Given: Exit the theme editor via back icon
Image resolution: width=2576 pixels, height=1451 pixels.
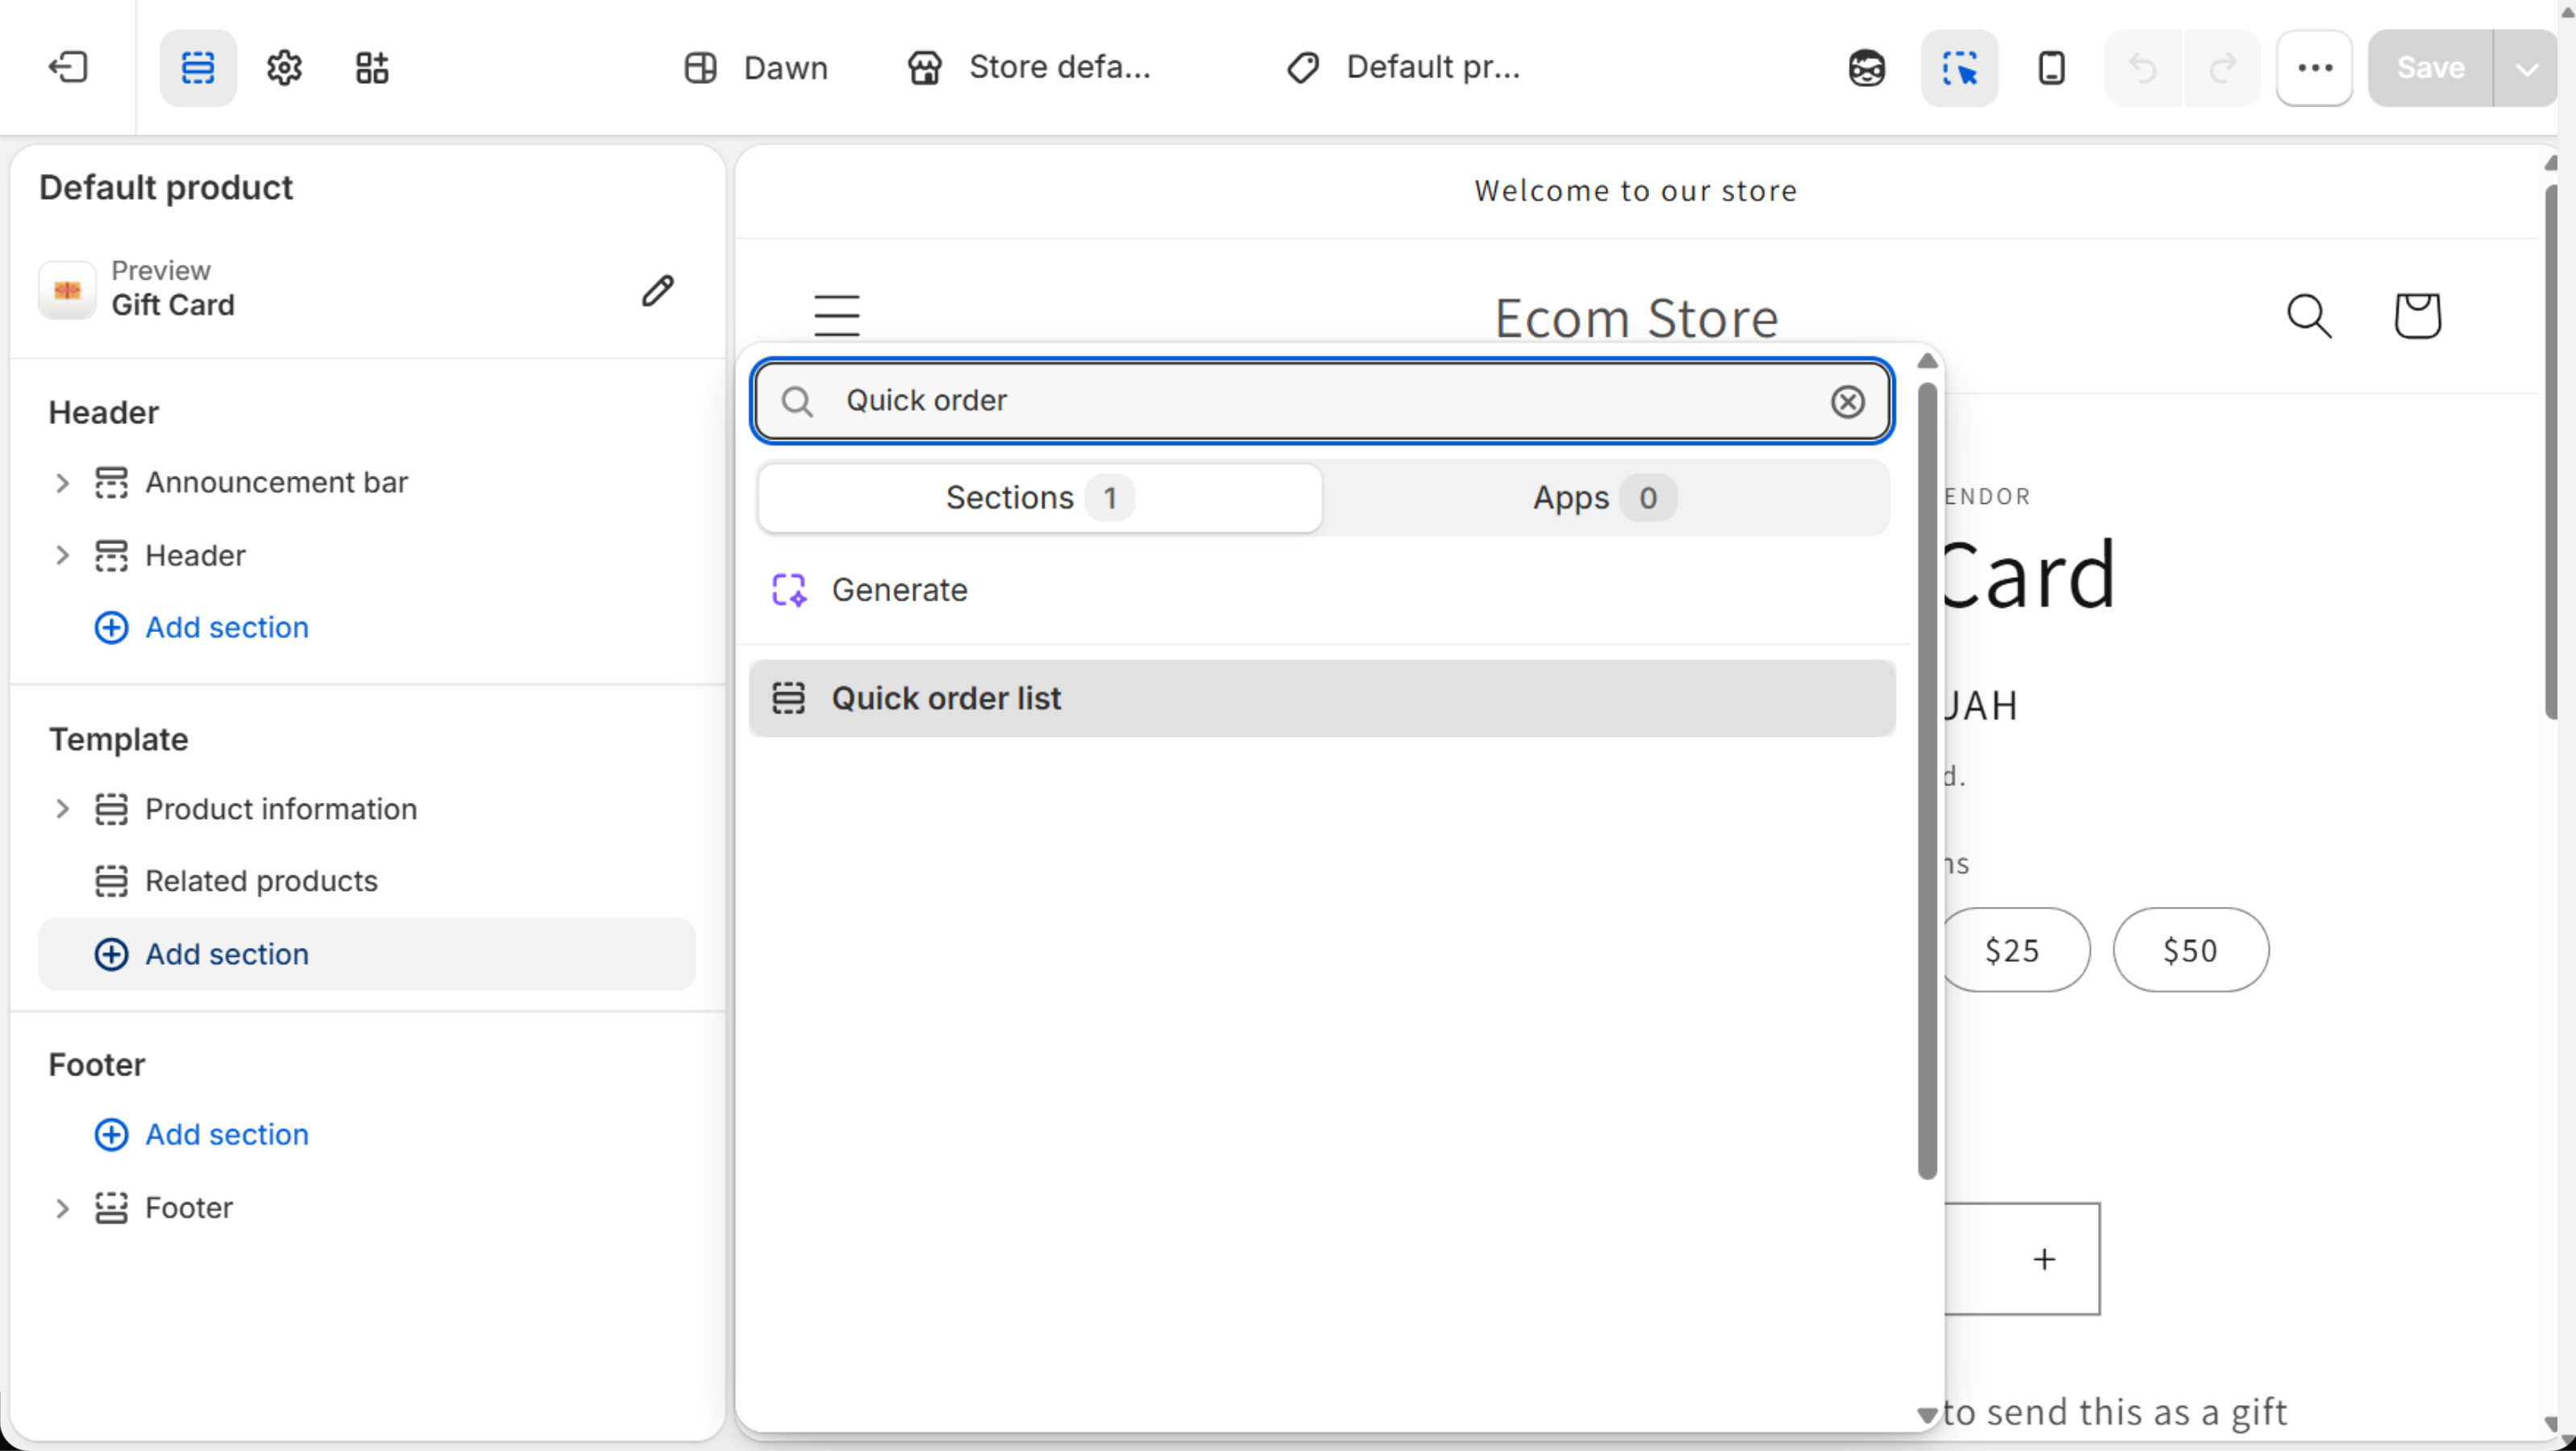Looking at the screenshot, I should click(67, 67).
